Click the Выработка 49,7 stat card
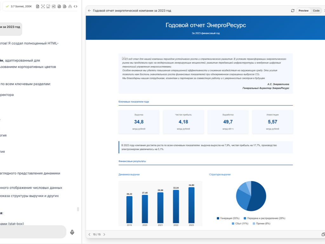Viewport: 325px width, 244px height. pyautogui.click(x=228, y=122)
